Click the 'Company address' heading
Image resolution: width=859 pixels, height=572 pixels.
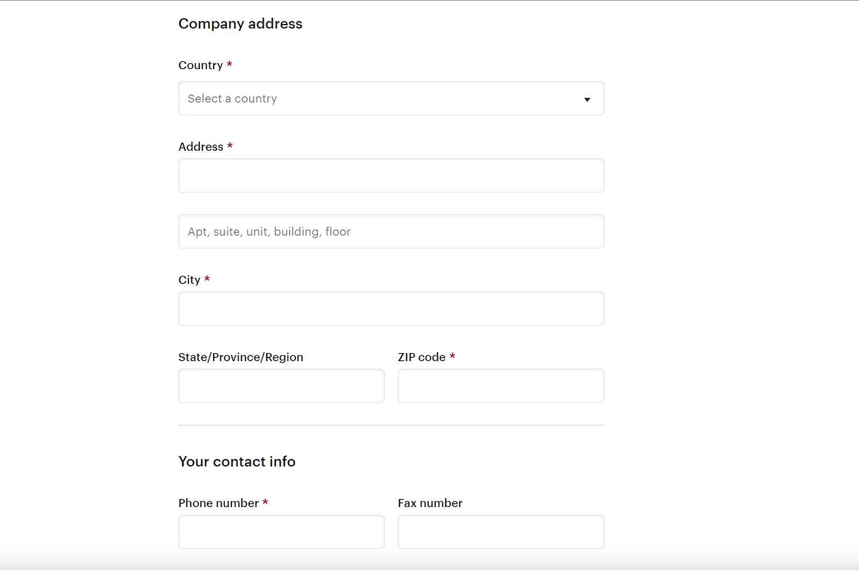240,24
